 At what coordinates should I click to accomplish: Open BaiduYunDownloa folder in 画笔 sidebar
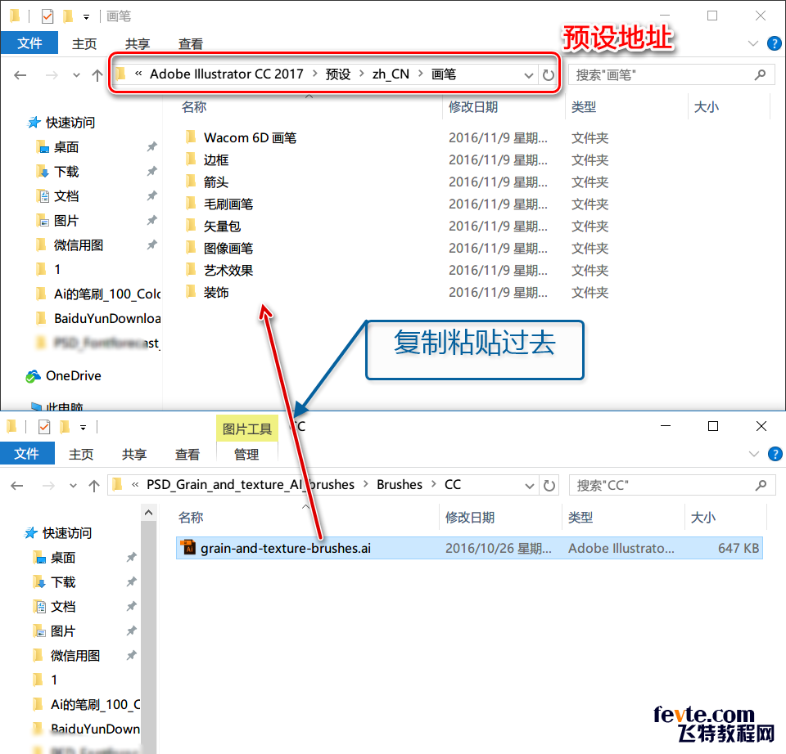point(106,318)
